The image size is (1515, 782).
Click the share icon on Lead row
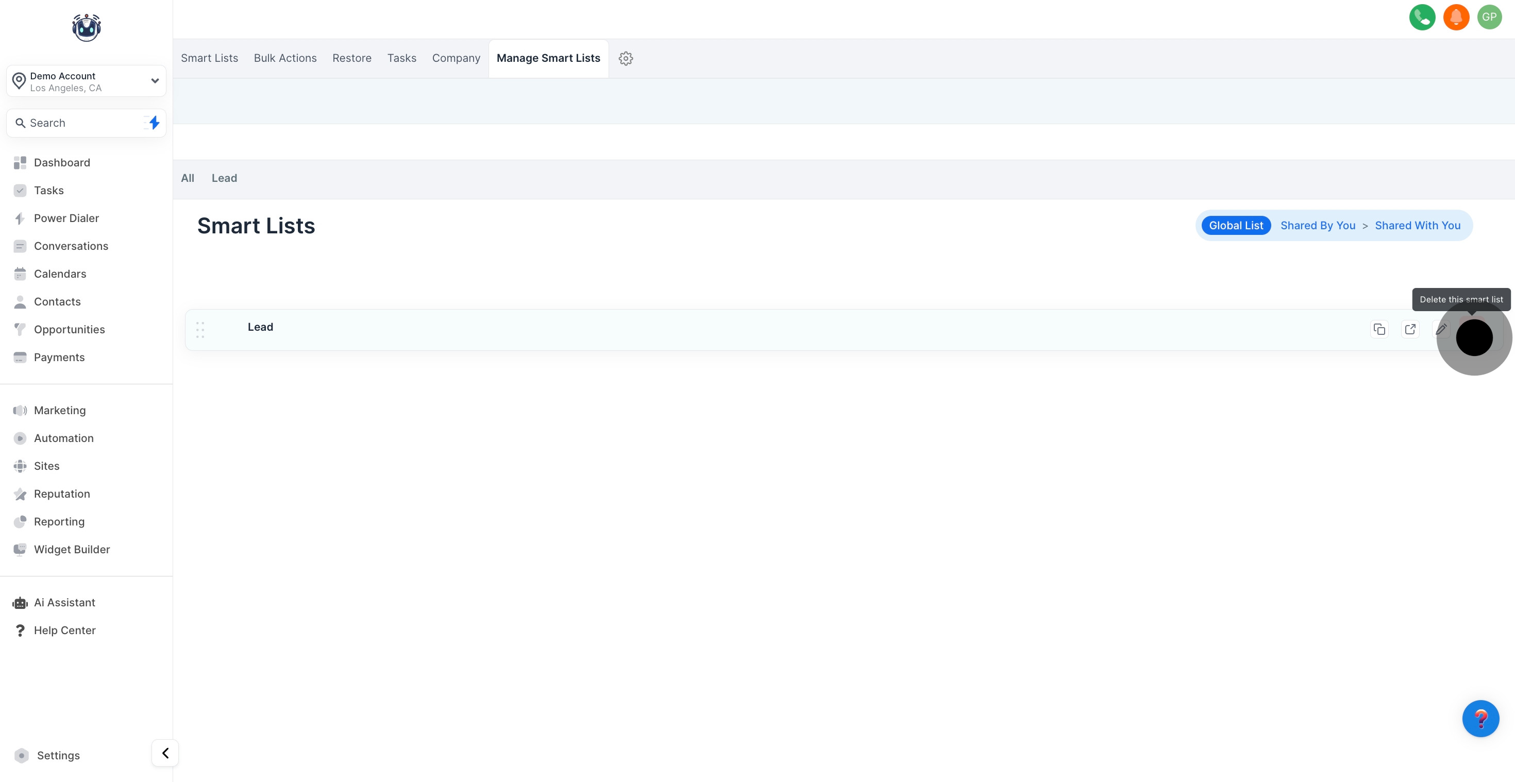point(1410,329)
